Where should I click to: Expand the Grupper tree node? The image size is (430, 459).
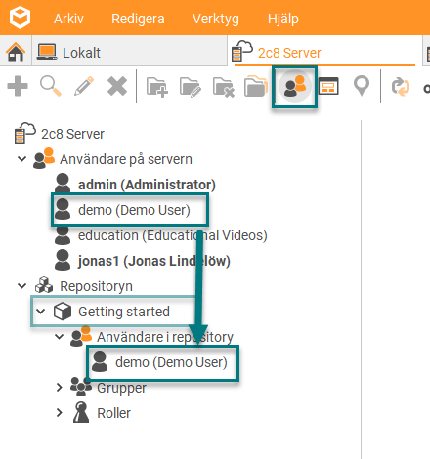pyautogui.click(x=59, y=388)
